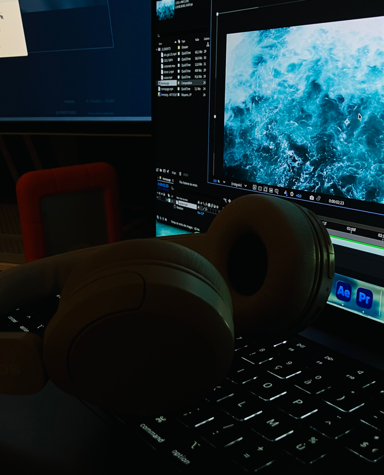Launch Premiere Pro from the Dock
This screenshot has height=475, width=384.
364,298
